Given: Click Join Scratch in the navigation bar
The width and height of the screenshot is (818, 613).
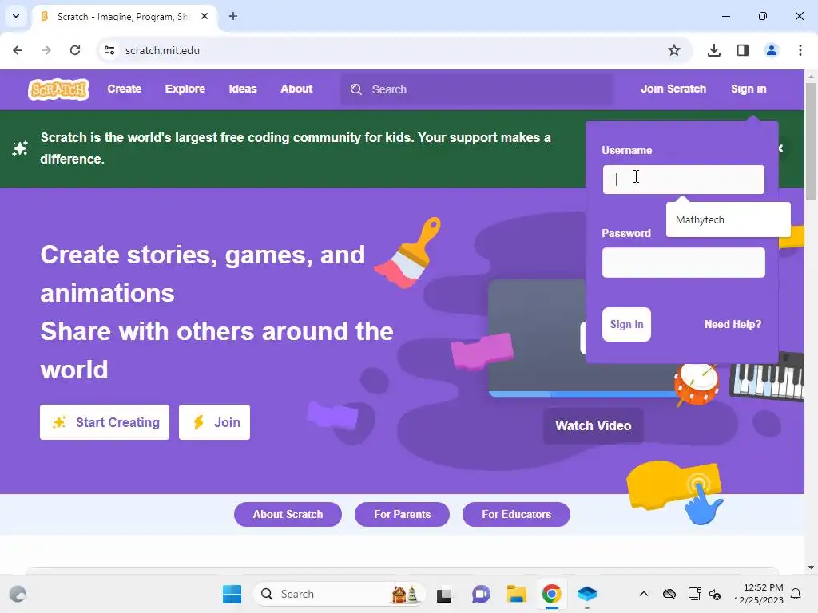Looking at the screenshot, I should [x=673, y=89].
